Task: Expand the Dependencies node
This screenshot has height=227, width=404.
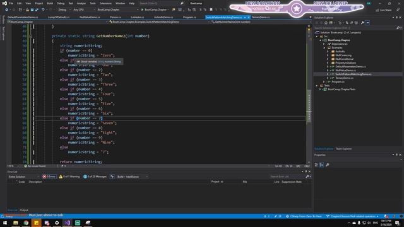Action: tap(324, 44)
